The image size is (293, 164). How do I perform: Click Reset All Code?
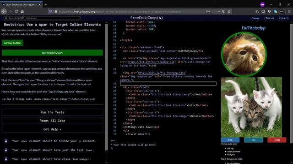[x=52, y=121]
